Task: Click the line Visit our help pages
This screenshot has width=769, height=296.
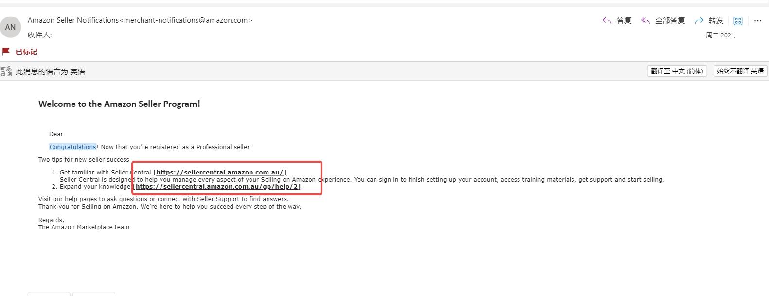Action: 163,199
